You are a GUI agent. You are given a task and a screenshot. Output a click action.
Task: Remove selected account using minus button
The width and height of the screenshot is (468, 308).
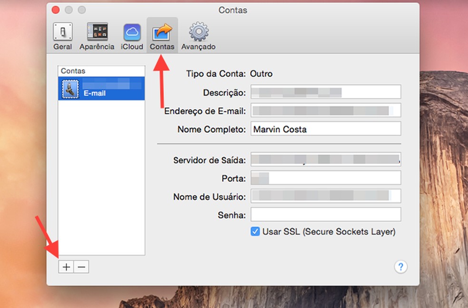pyautogui.click(x=81, y=267)
